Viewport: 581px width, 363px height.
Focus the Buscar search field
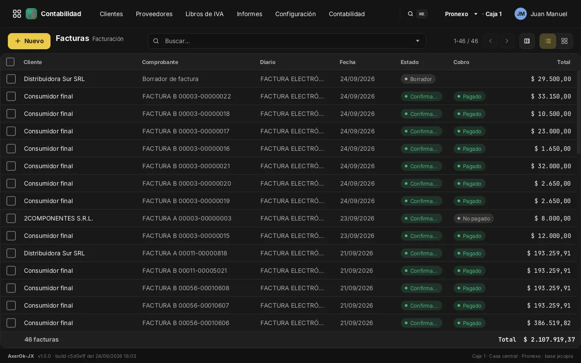pyautogui.click(x=287, y=41)
